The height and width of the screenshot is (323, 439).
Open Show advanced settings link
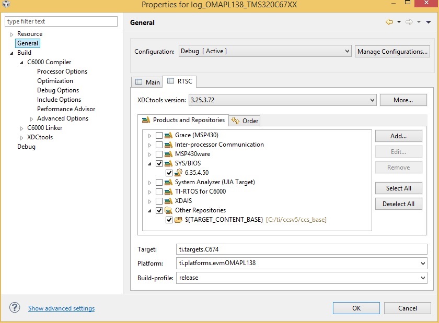point(61,308)
